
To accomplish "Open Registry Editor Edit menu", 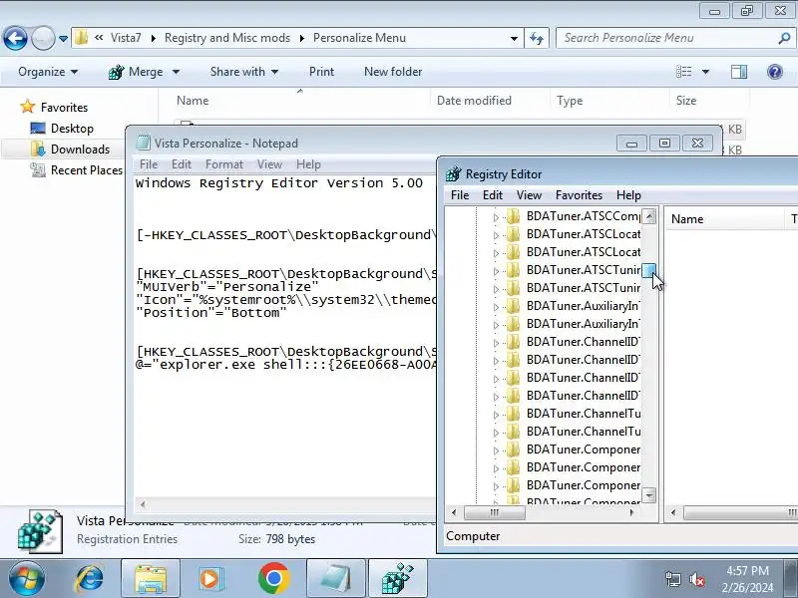I will pyautogui.click(x=492, y=195).
